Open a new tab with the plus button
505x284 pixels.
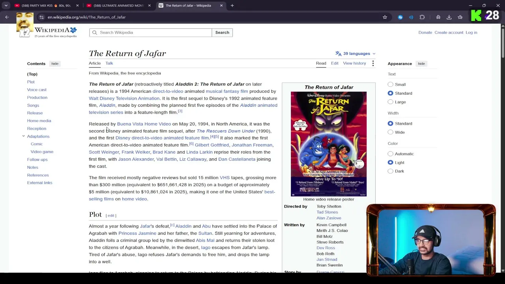point(232,6)
